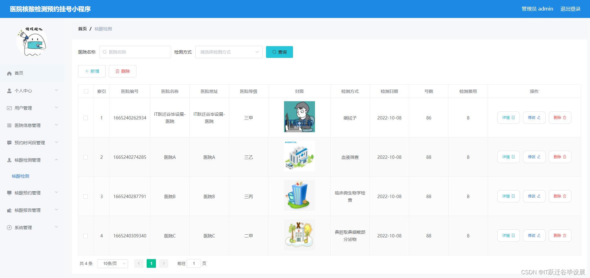Click the home icon beside 首页
This screenshot has height=278, width=590.
[9, 73]
